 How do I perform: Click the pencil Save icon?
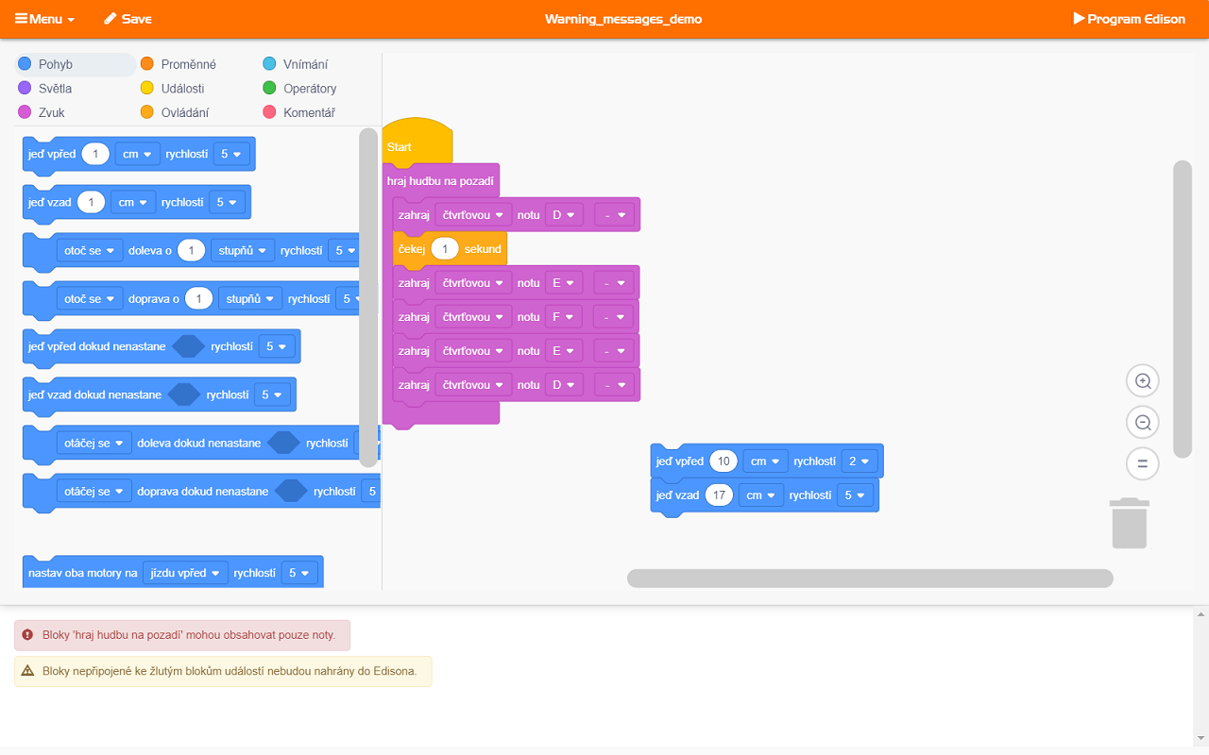point(111,19)
